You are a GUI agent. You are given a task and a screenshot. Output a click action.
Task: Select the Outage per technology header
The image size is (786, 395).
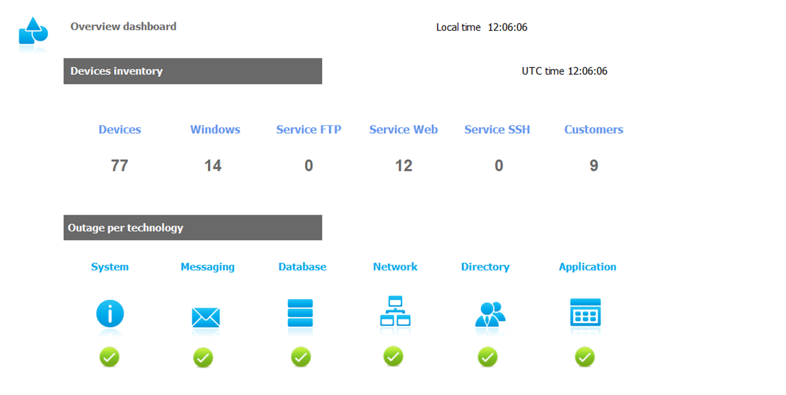pyautogui.click(x=192, y=228)
